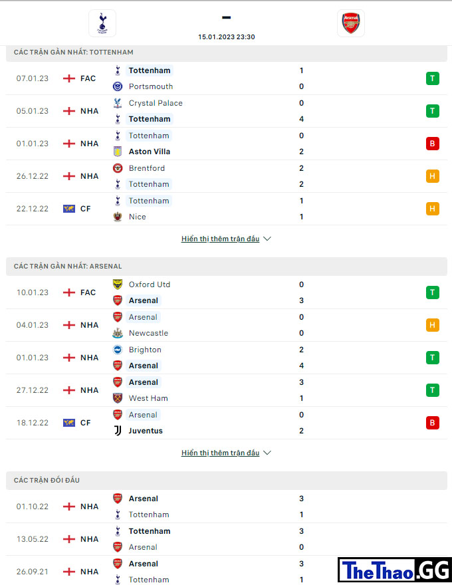
Task: Expand more Tottenham matches chevron
Action: pos(267,239)
